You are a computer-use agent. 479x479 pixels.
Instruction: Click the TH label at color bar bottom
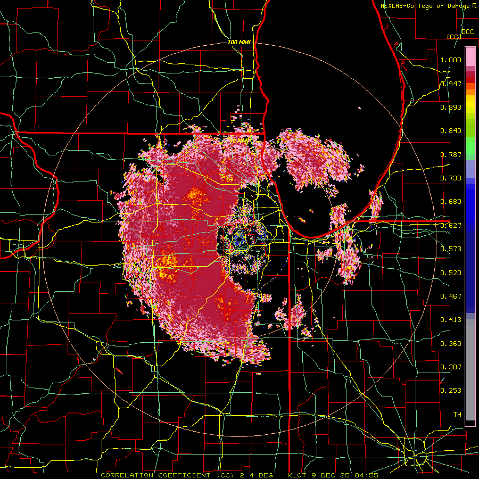(457, 415)
